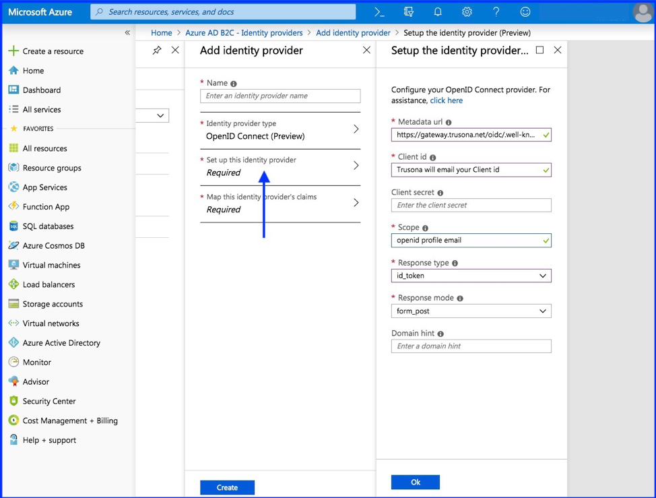Image resolution: width=656 pixels, height=498 pixels.
Task: Click Help + support icon
Action: click(13, 440)
